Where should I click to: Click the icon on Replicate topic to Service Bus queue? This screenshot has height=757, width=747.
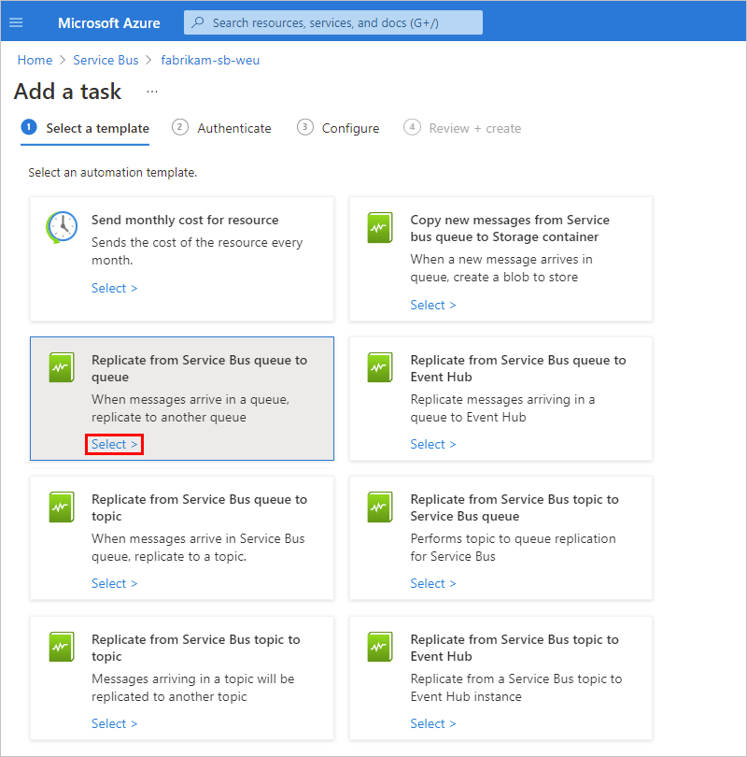coord(380,507)
